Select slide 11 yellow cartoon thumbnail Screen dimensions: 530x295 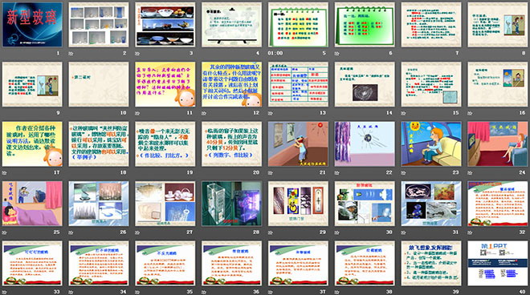coord(165,84)
